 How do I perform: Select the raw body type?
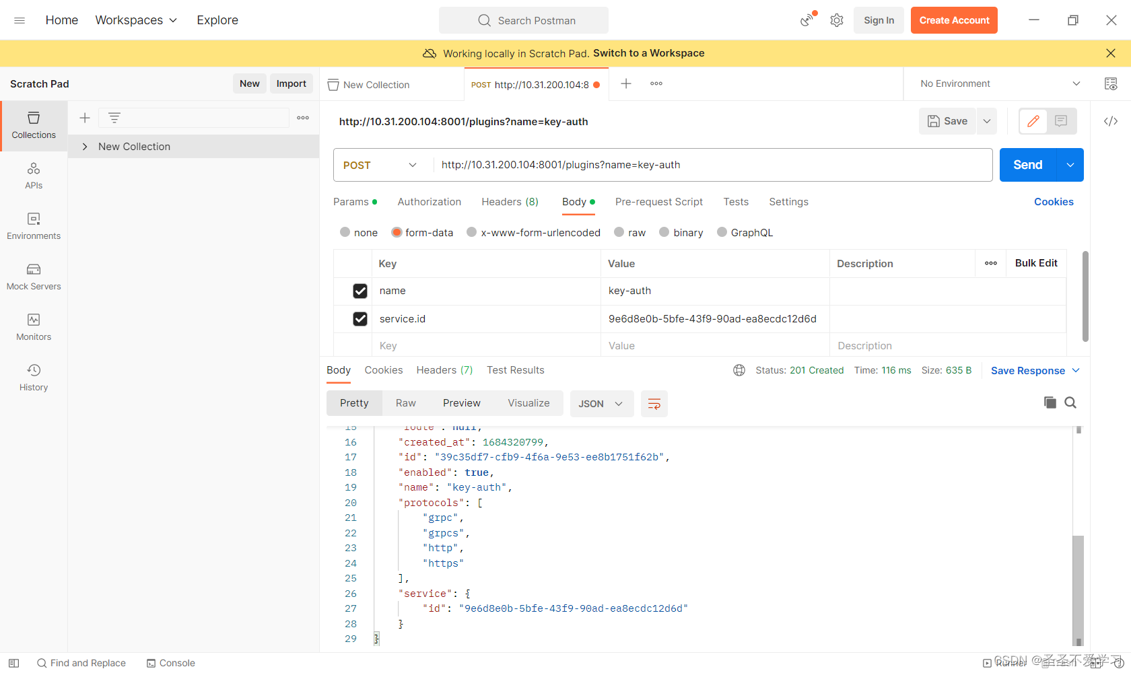click(619, 232)
